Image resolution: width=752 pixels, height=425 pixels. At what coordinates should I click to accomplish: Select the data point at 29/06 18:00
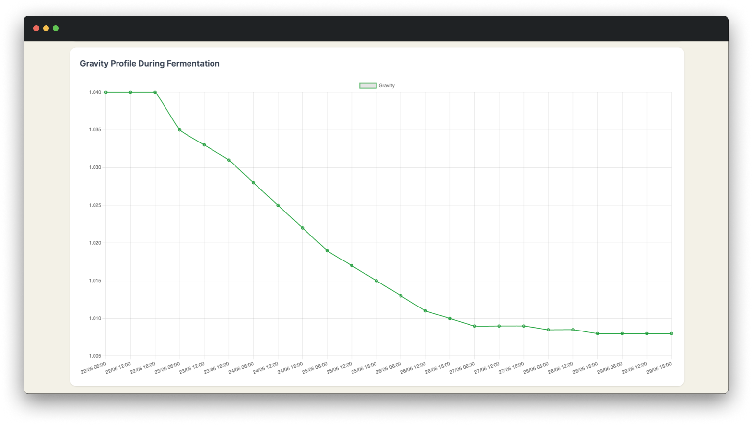coord(671,333)
